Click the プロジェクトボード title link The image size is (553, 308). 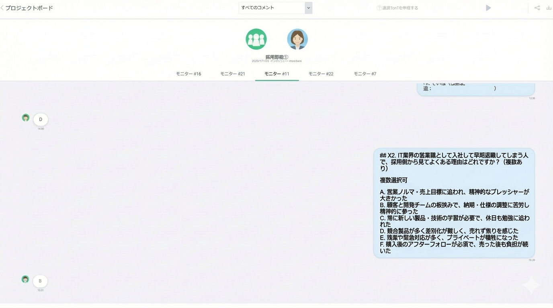[29, 8]
